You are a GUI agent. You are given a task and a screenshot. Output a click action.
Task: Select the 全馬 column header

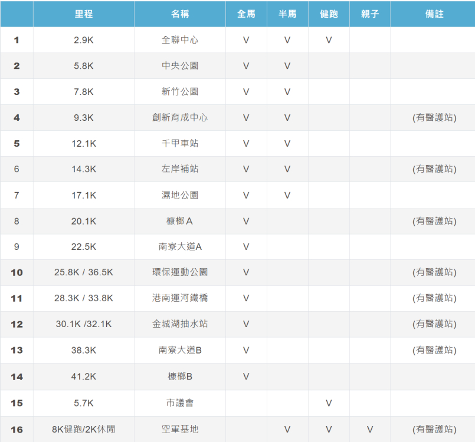point(246,14)
